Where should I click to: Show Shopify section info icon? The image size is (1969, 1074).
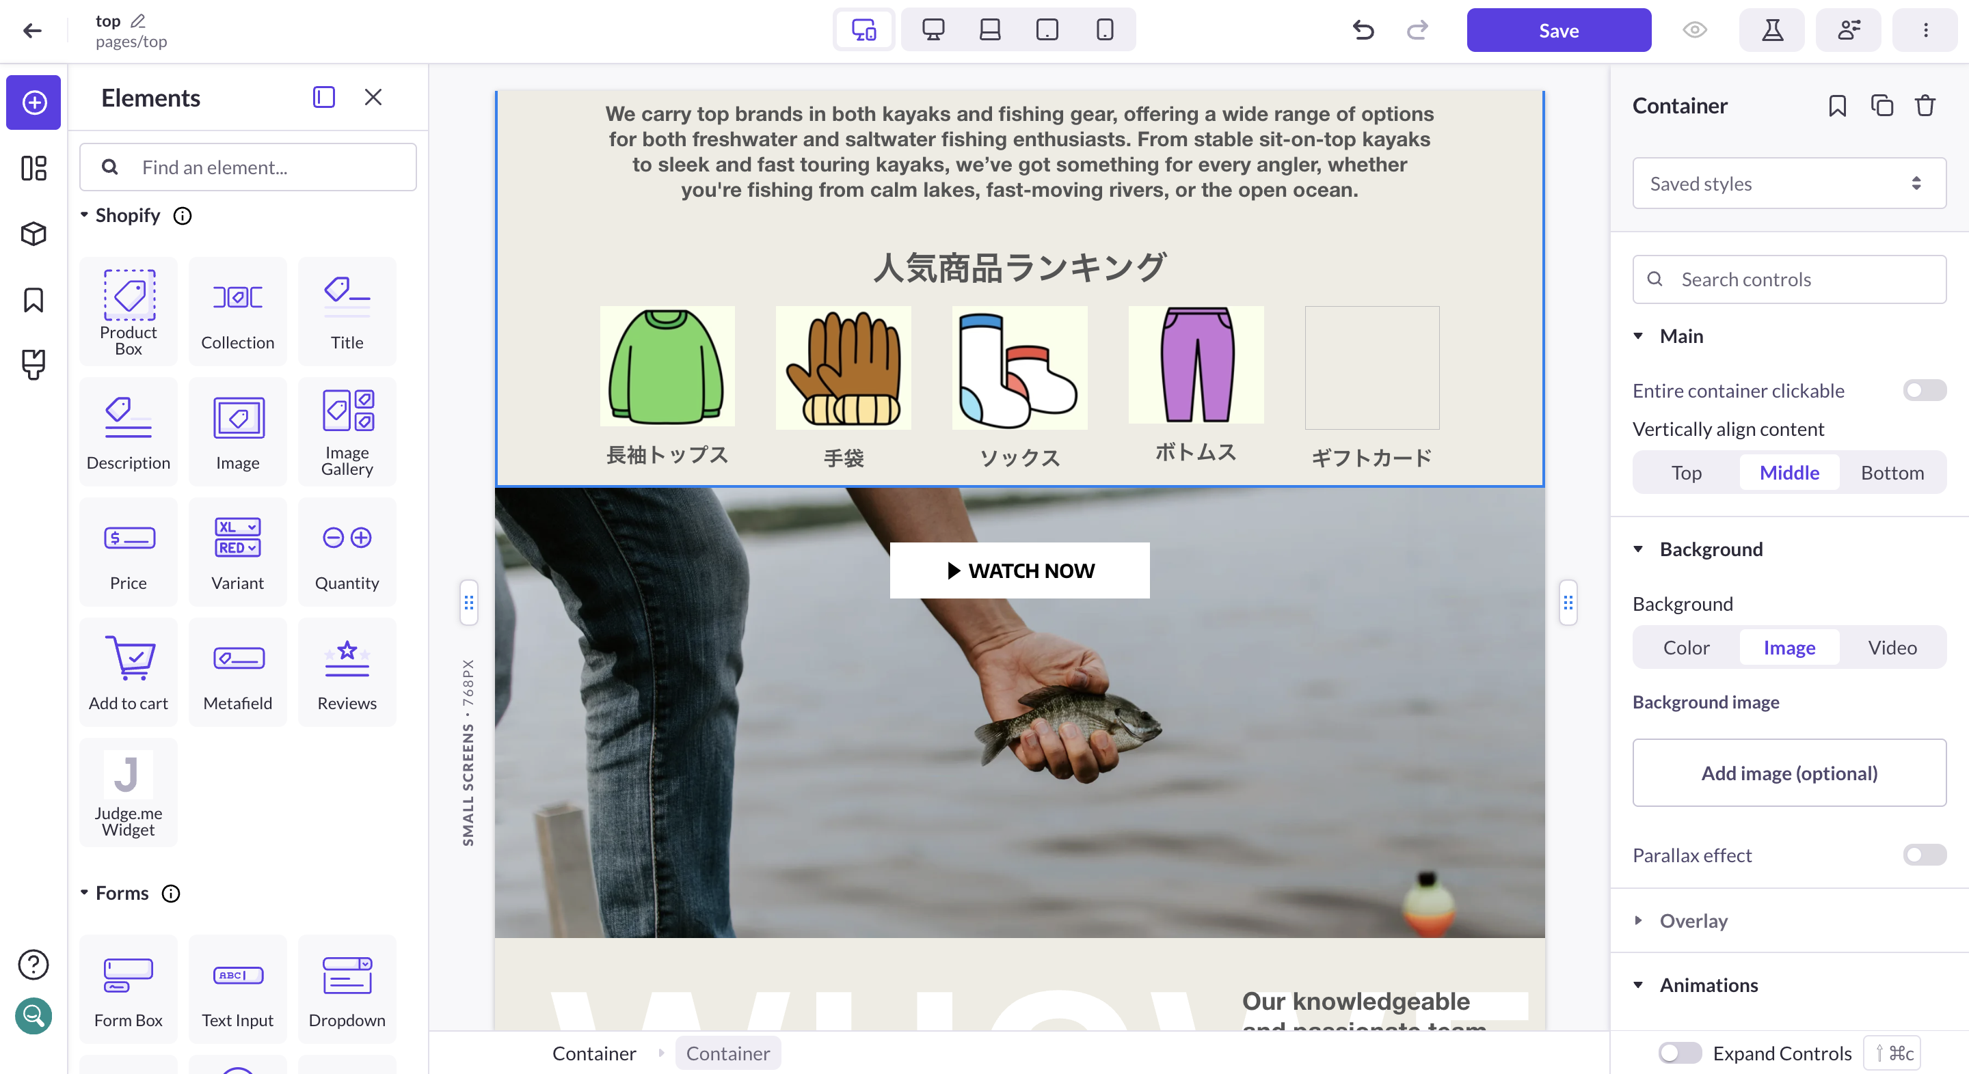[x=183, y=216]
